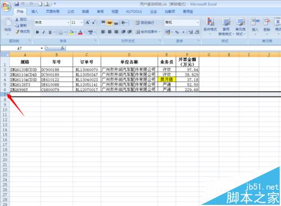Click into the formula bar input
281x206 pixels.
[x=173, y=48]
